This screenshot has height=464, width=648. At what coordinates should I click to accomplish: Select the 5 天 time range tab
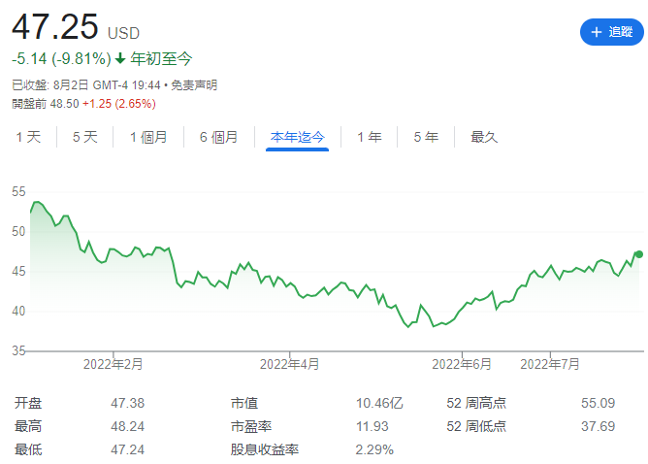85,137
